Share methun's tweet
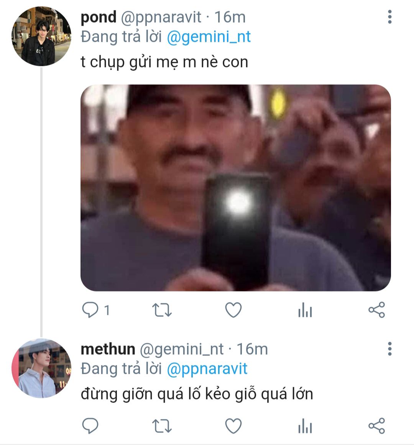414x445 pixels. click(376, 425)
